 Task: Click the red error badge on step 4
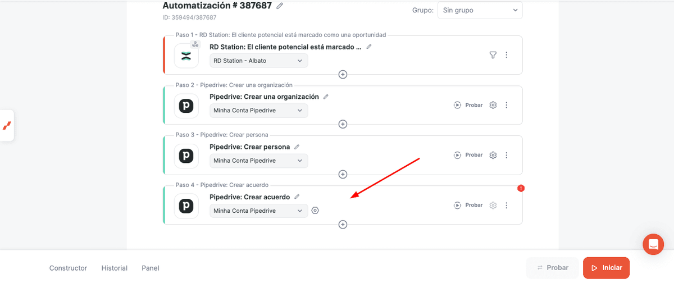pos(521,188)
